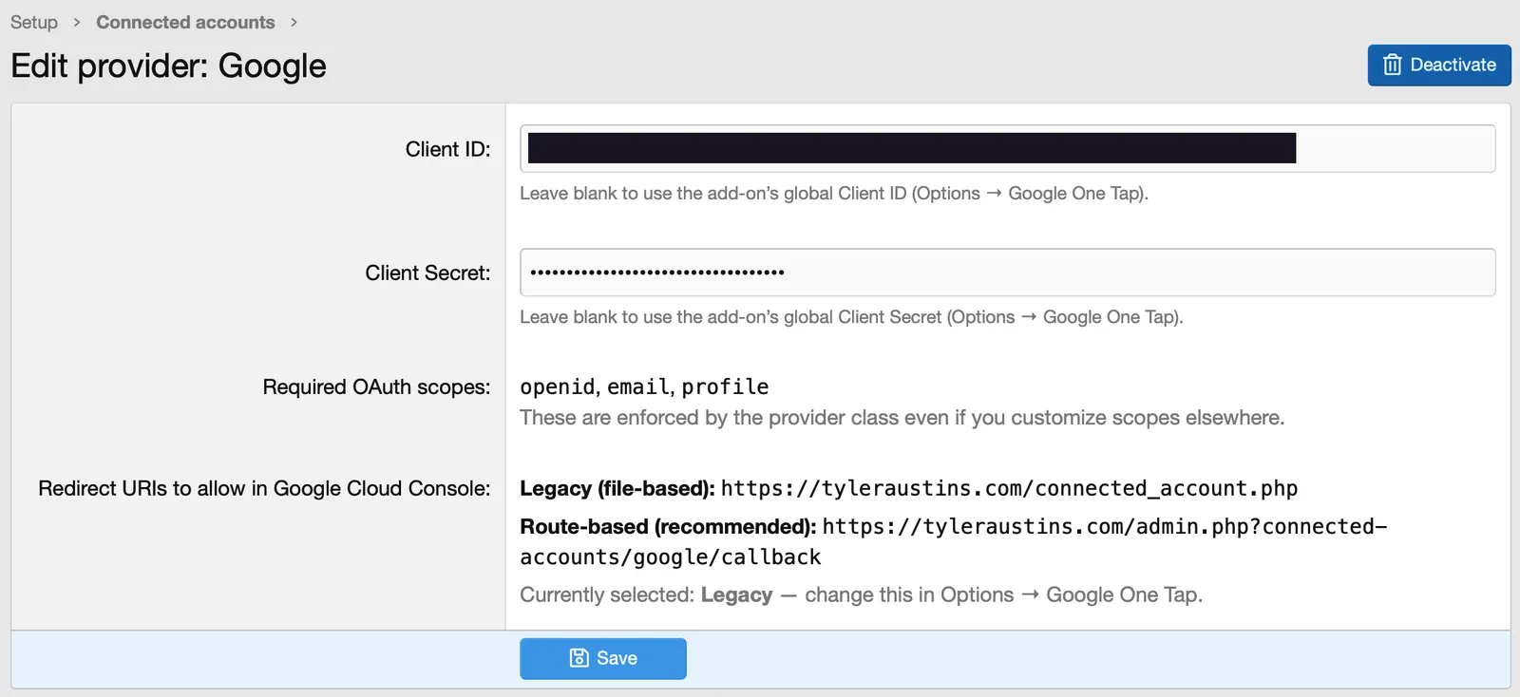Click the chevron after Connected accounts breadcrumb
The height and width of the screenshot is (697, 1520).
pos(294,22)
